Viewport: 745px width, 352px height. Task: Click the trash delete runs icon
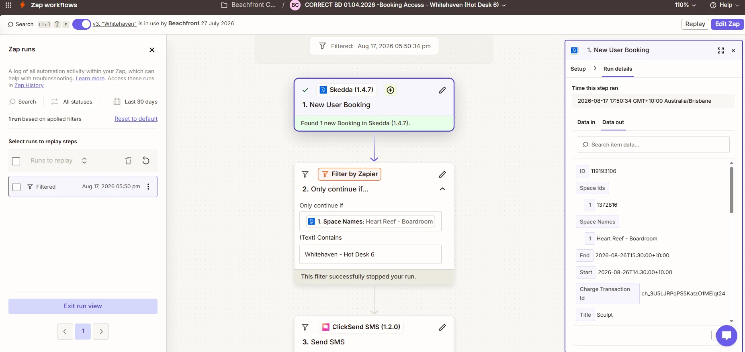128,161
